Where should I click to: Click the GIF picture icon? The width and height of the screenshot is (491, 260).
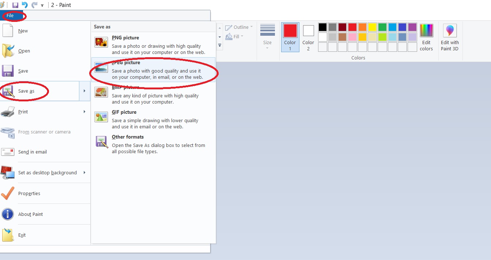click(101, 117)
